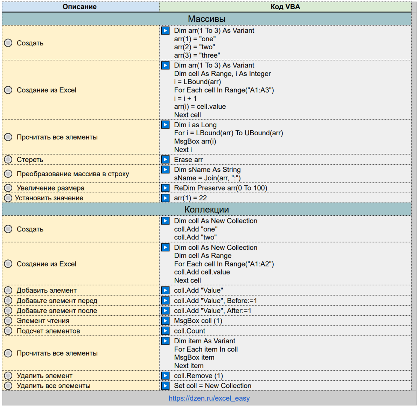Select the 'Удалить элемент' radio button
The width and height of the screenshot is (420, 408).
tap(8, 375)
